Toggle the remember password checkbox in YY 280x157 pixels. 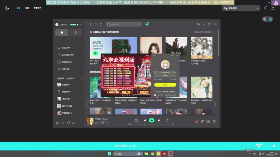tap(155, 80)
